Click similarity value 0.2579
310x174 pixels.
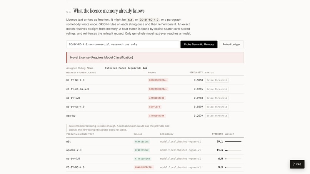[x=198, y=116]
